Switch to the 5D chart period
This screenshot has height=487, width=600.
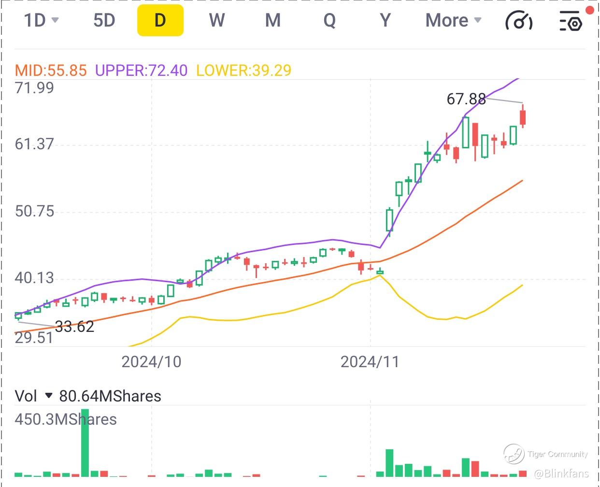pos(104,20)
